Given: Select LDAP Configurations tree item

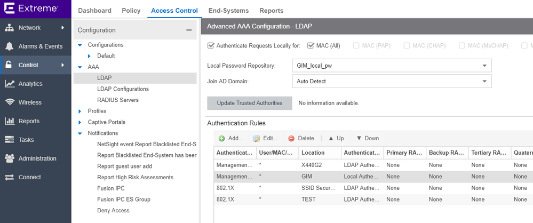Looking at the screenshot, I should point(123,89).
